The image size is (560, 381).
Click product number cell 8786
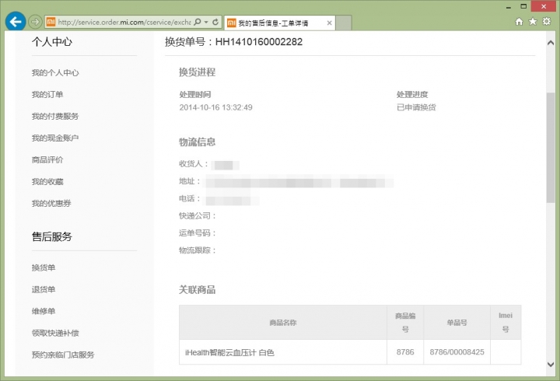click(x=405, y=352)
